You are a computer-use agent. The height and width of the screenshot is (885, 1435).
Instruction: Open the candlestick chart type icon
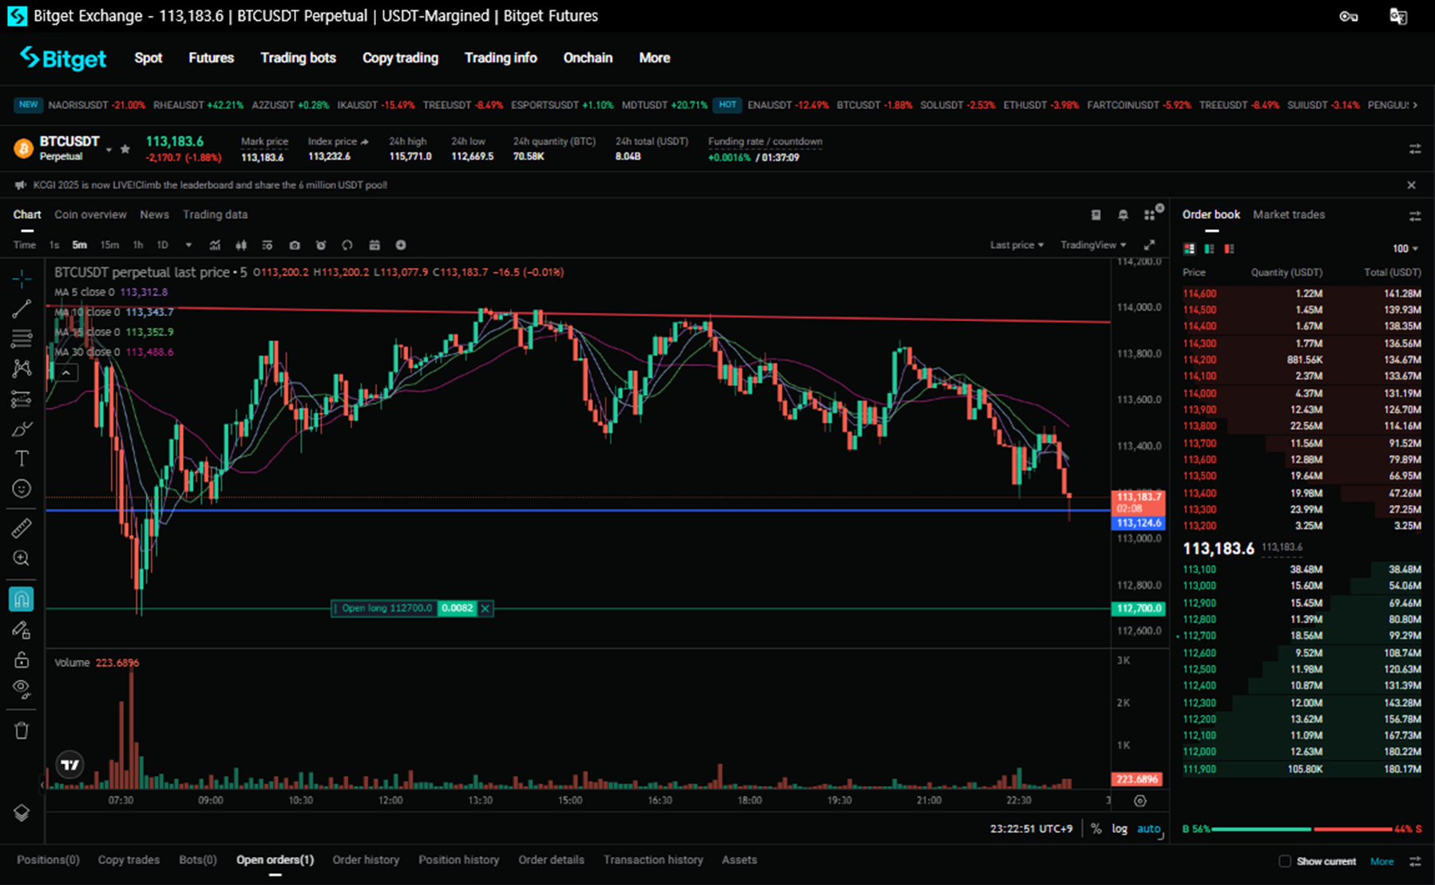pos(241,245)
